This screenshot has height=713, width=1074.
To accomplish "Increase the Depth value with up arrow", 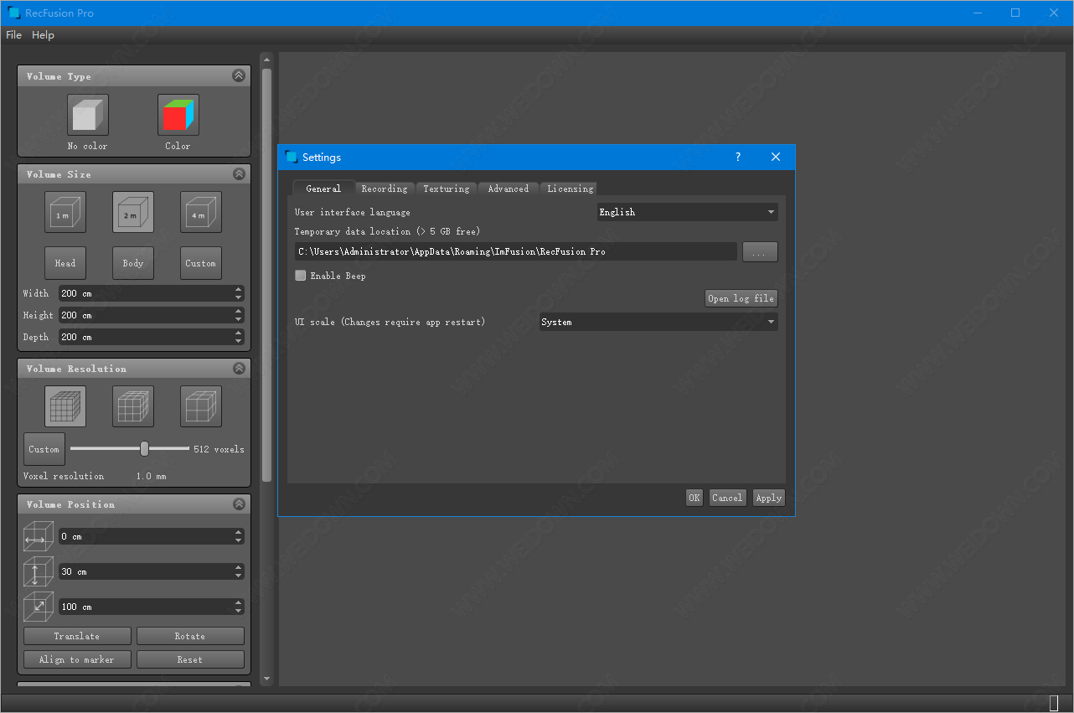I will coord(239,333).
